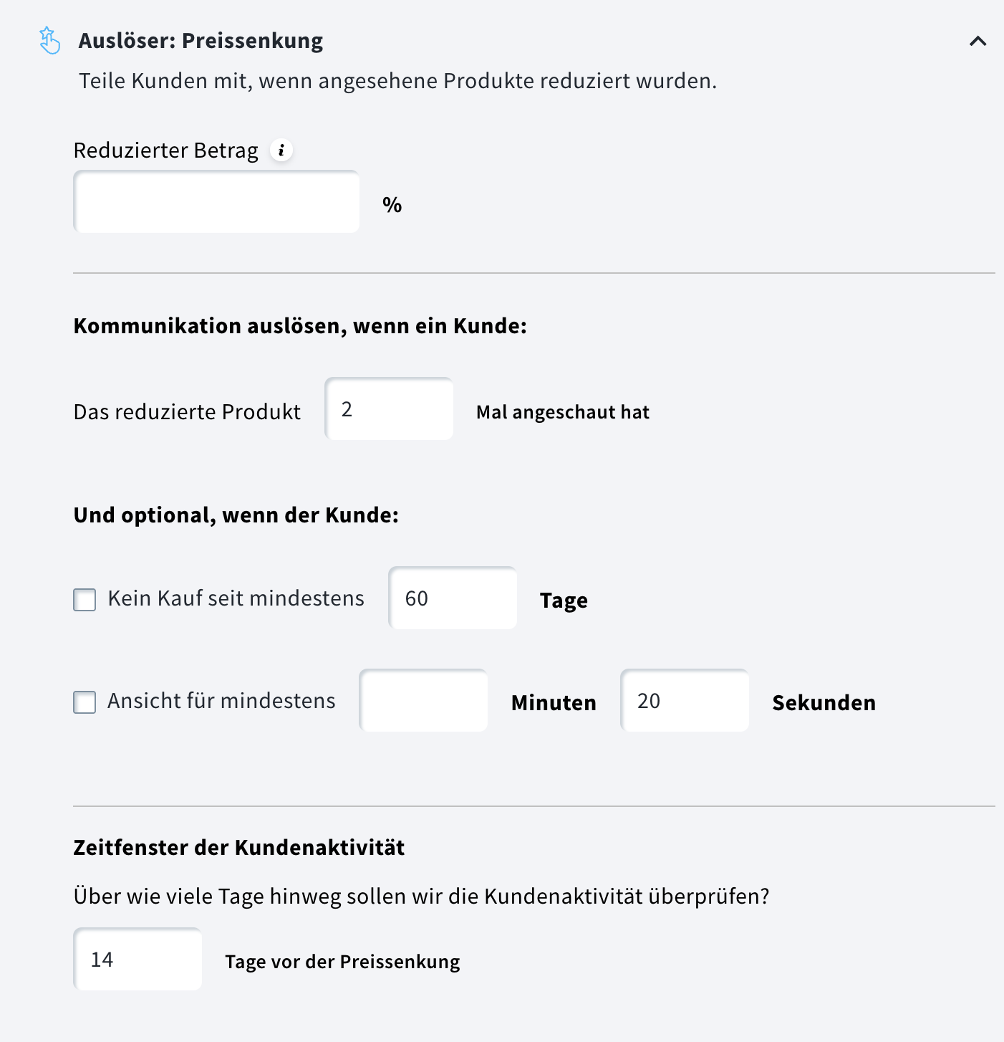Click the Ansicht für mindestens label
Screen dimensions: 1004x1042
pyautogui.click(x=221, y=701)
